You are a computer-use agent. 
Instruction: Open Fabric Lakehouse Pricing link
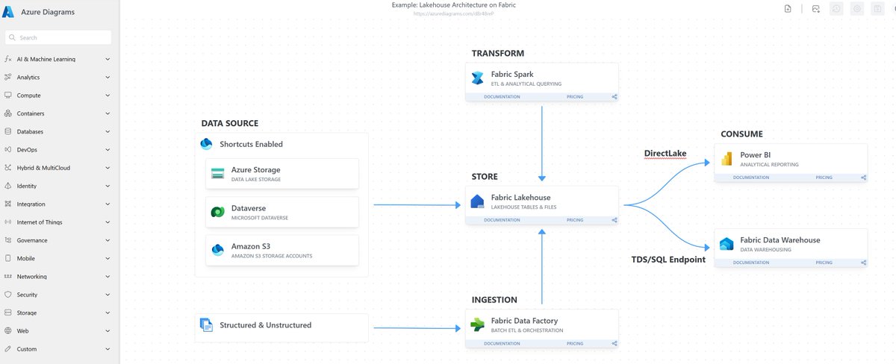575,220
